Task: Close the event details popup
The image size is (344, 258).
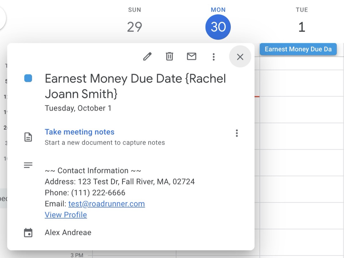Action: coord(240,57)
